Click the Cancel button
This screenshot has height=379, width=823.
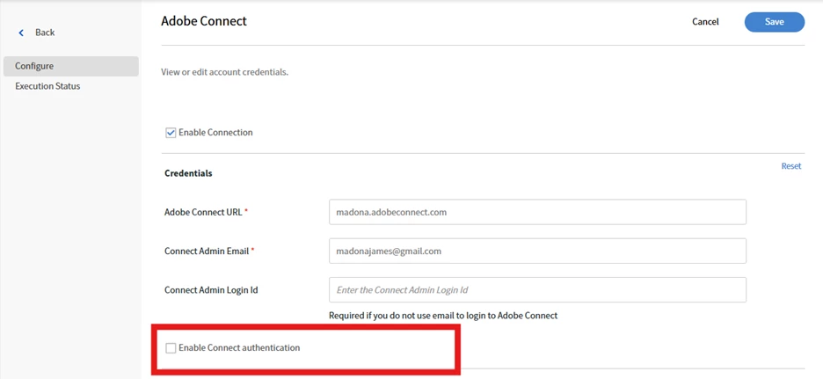pos(705,21)
